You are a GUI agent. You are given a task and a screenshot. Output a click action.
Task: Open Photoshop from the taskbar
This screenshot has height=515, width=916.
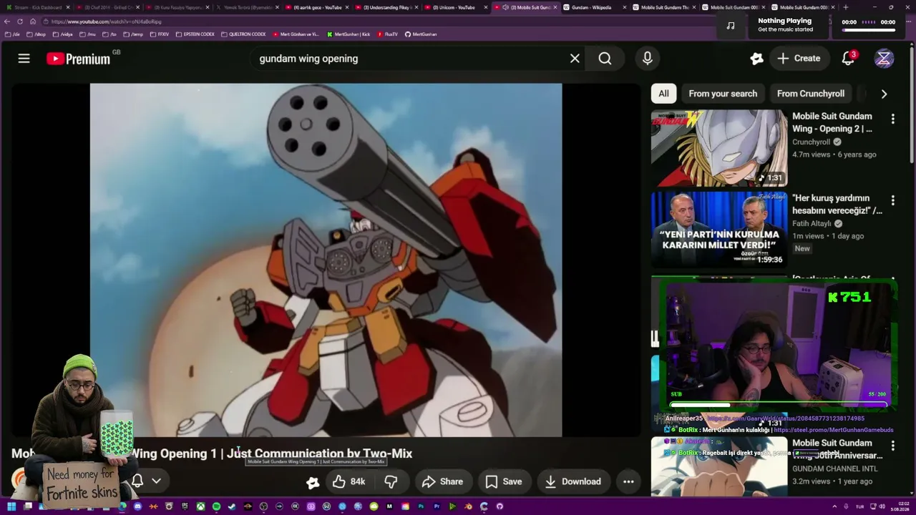421,506
